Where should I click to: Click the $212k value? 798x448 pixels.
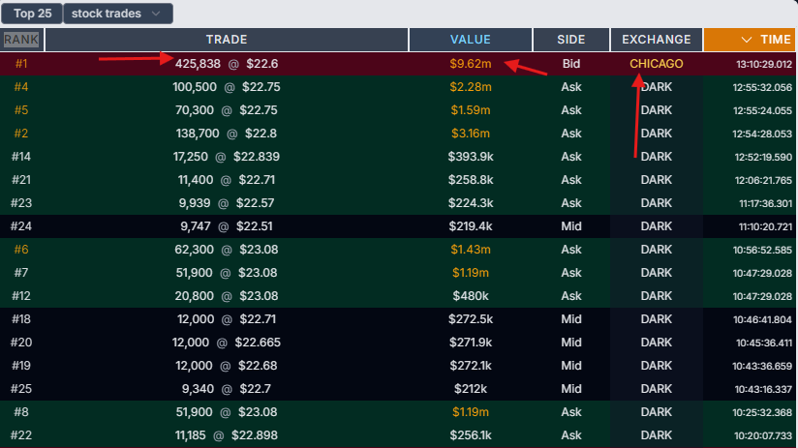(x=471, y=389)
